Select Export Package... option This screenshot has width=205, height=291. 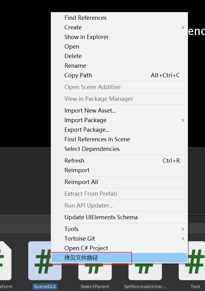[87, 130]
